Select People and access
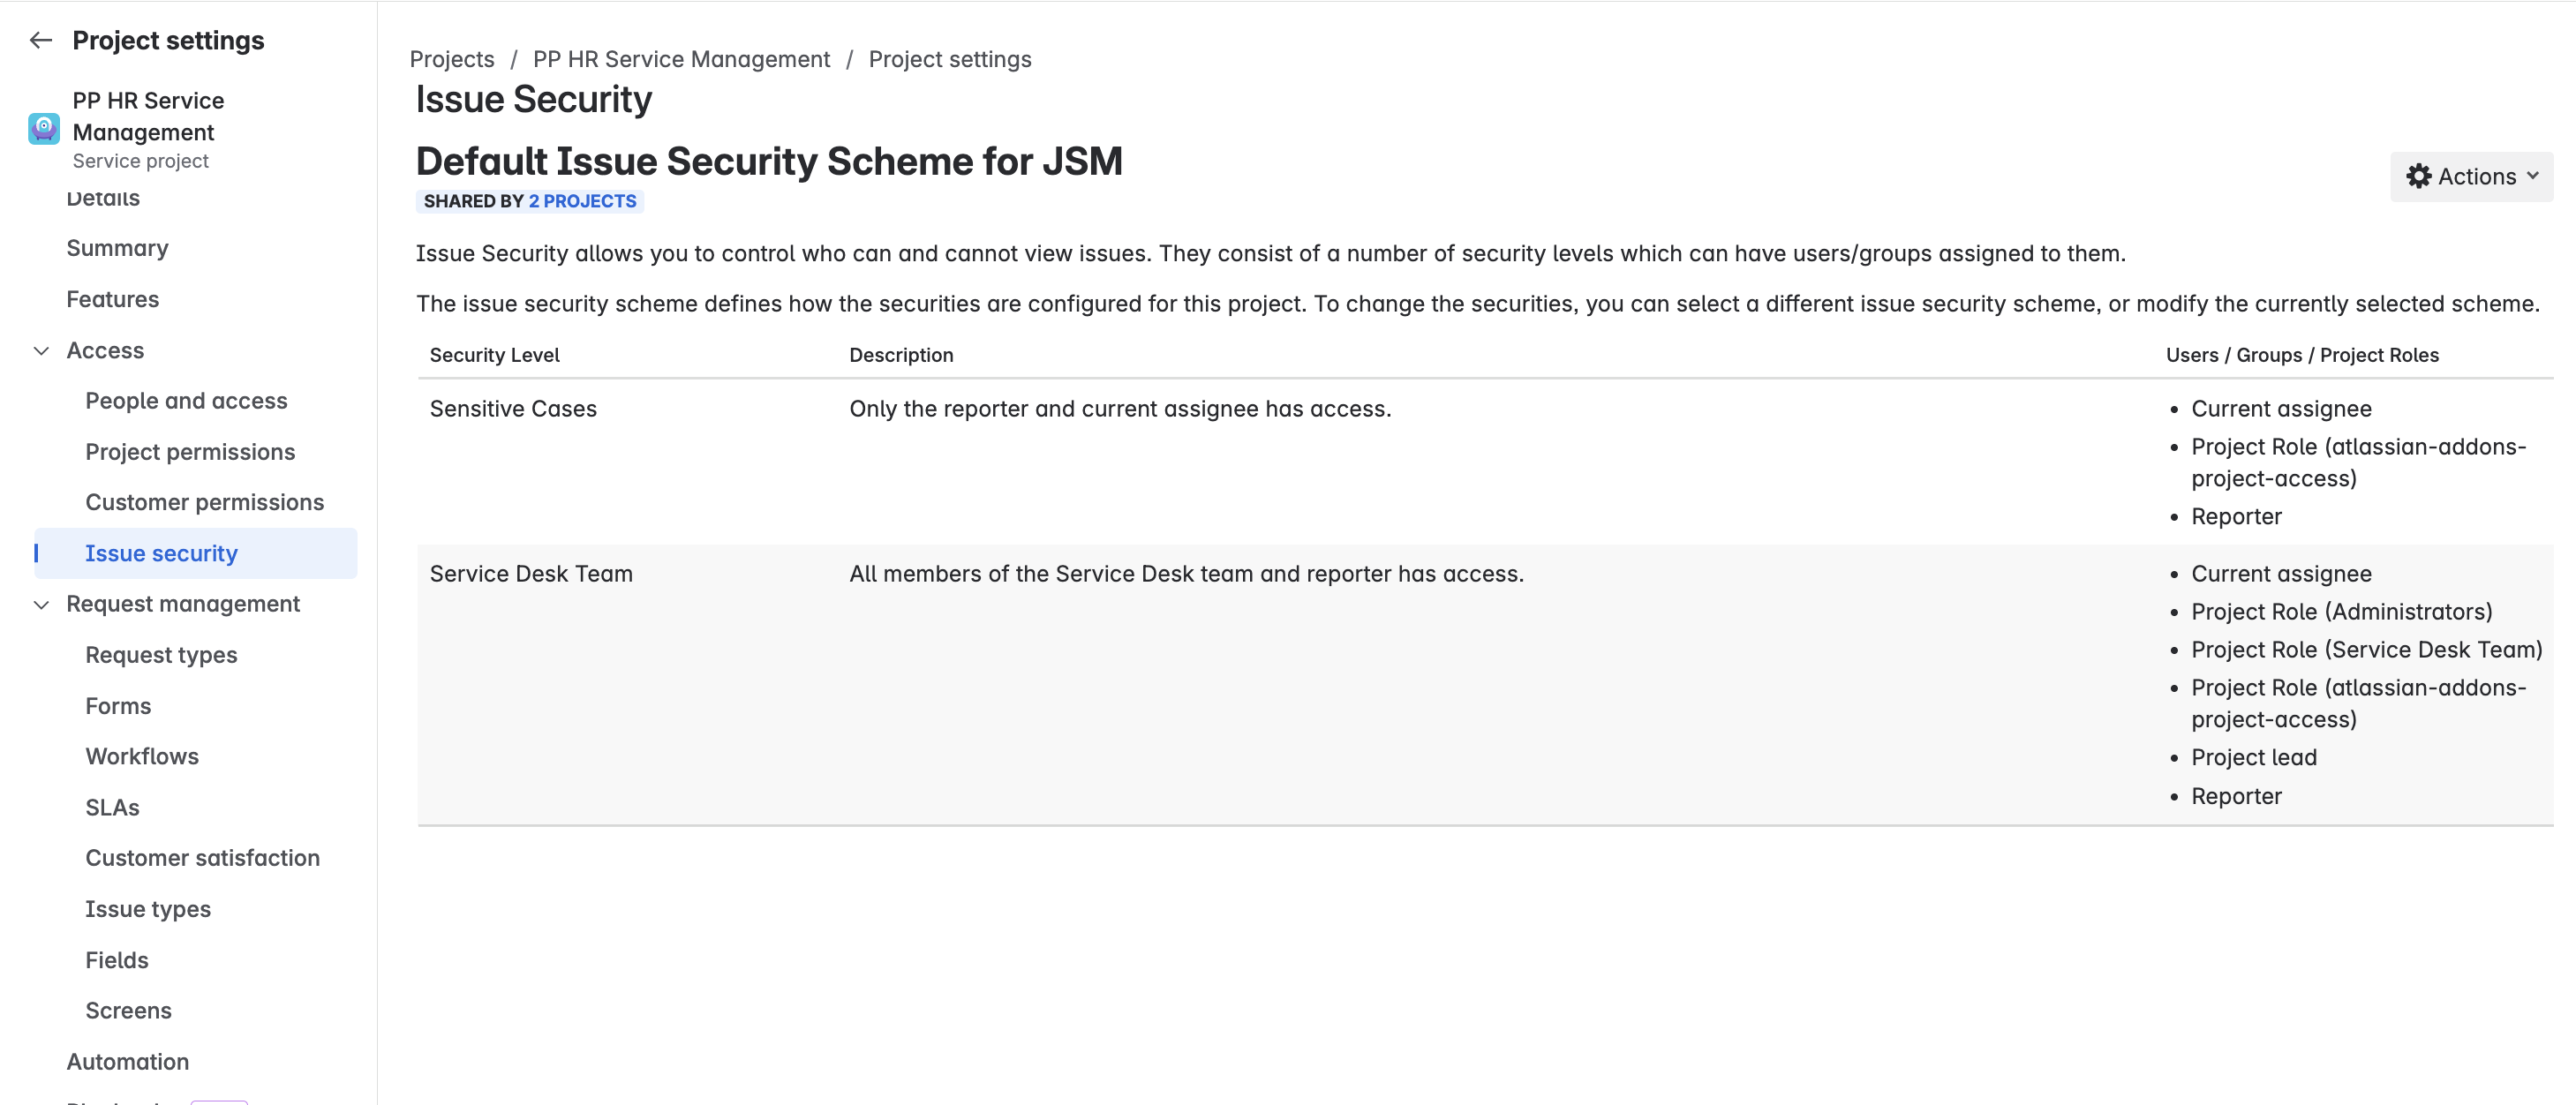Screen dimensions: 2576x1105 [x=186, y=401]
